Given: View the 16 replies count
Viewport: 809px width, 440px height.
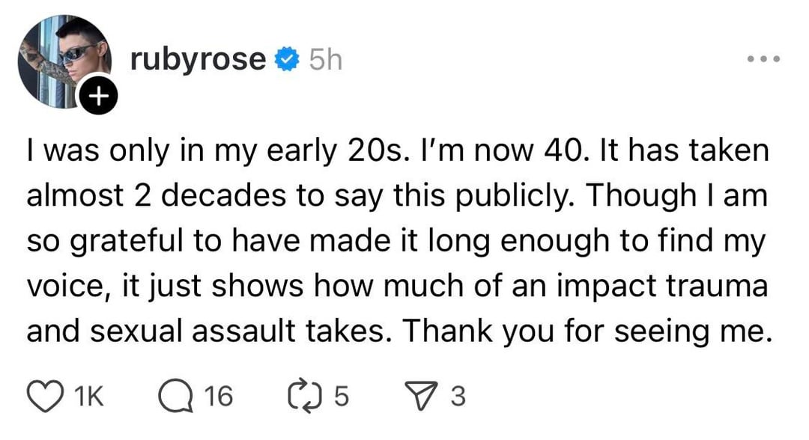Looking at the screenshot, I should tap(219, 396).
